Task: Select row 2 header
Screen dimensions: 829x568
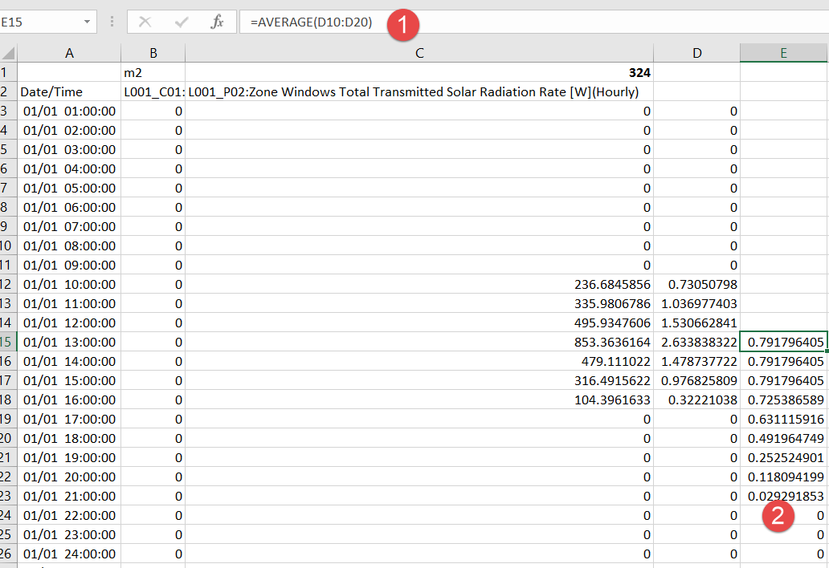Action: [x=8, y=91]
